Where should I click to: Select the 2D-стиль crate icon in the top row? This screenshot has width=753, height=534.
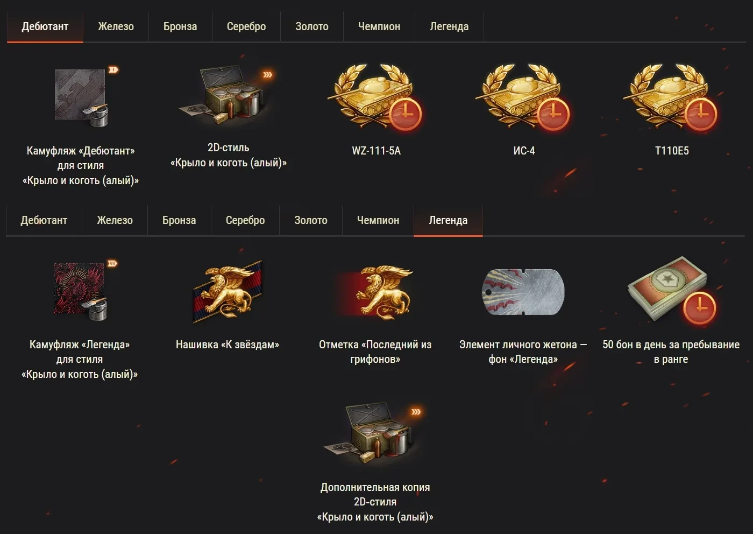point(228,94)
